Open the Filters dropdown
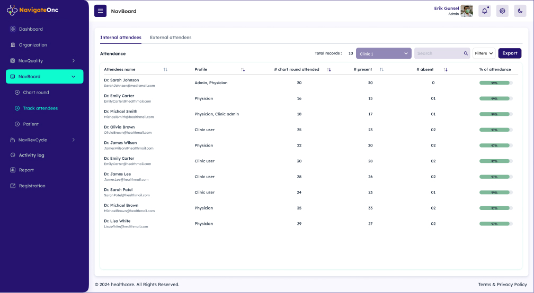This screenshot has height=293, width=534. click(484, 53)
